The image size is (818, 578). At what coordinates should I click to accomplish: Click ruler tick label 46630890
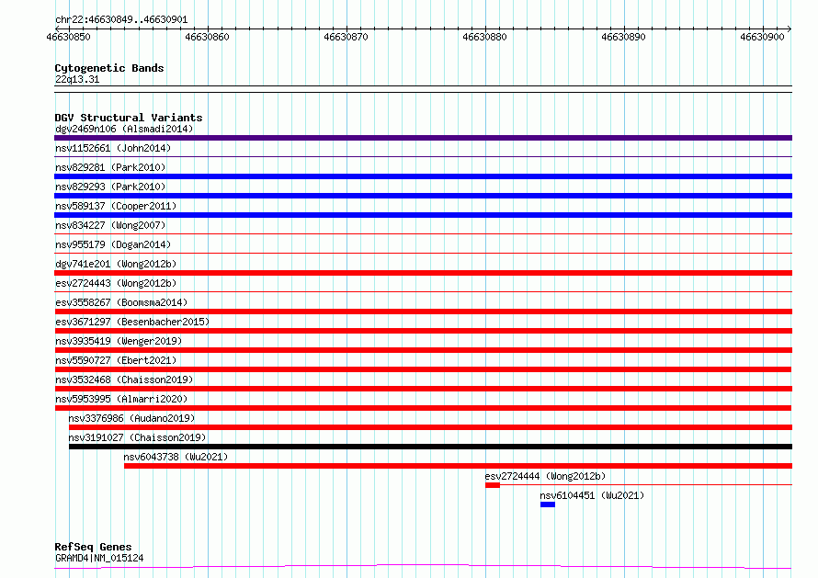point(623,37)
